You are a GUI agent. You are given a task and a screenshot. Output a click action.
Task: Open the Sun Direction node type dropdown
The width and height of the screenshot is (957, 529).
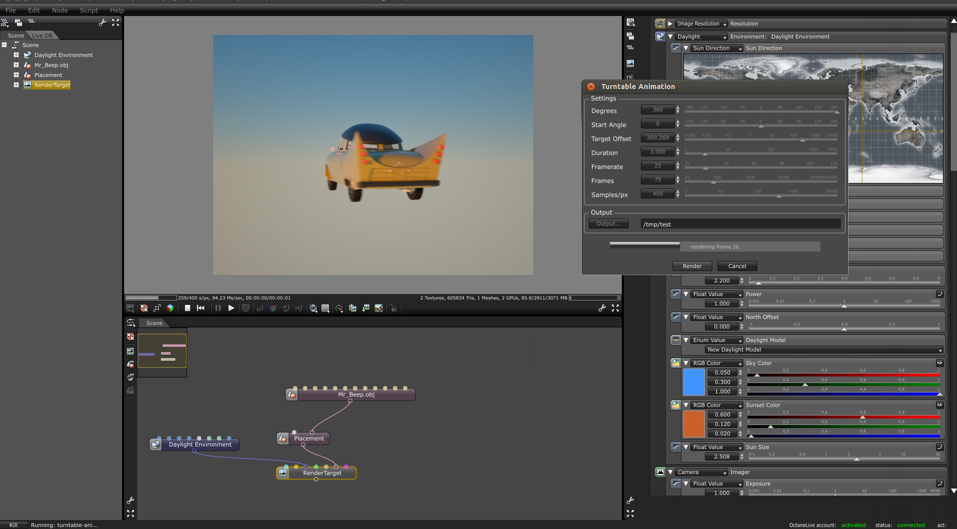tap(717, 48)
